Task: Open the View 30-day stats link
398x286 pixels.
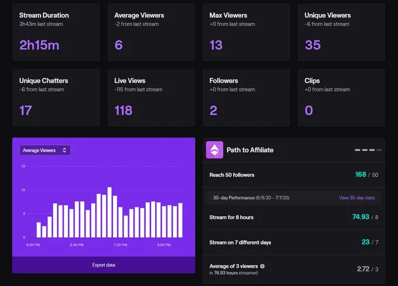Action: click(356, 198)
